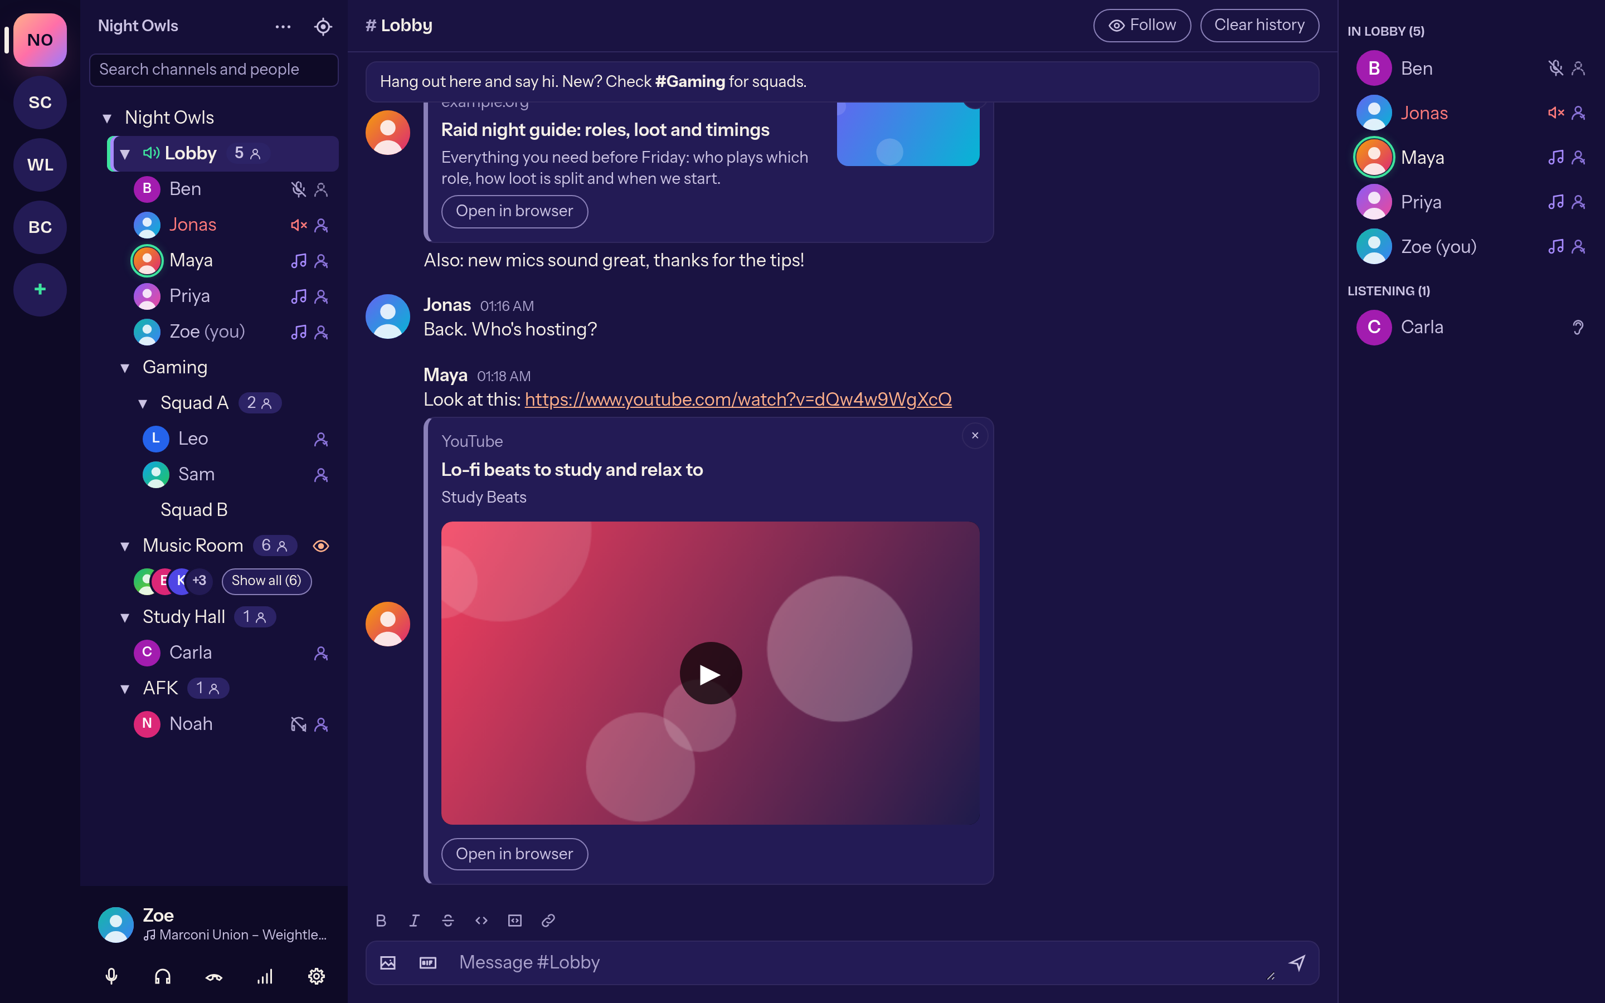Insert inline code formatting

coord(481,920)
